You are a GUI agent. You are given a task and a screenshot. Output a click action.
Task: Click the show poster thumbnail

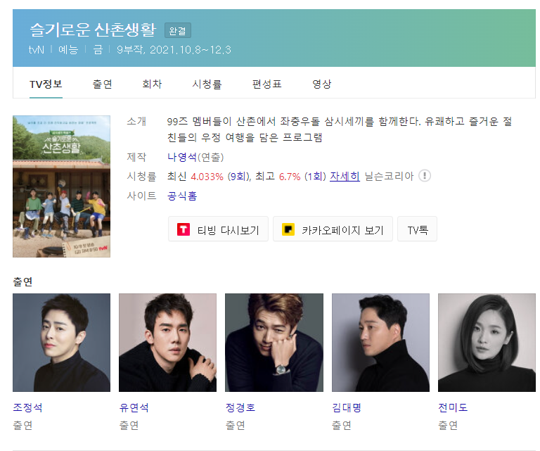[62, 186]
